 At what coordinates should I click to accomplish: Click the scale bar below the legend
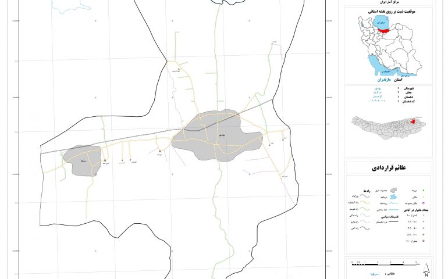pyautogui.click(x=384, y=264)
